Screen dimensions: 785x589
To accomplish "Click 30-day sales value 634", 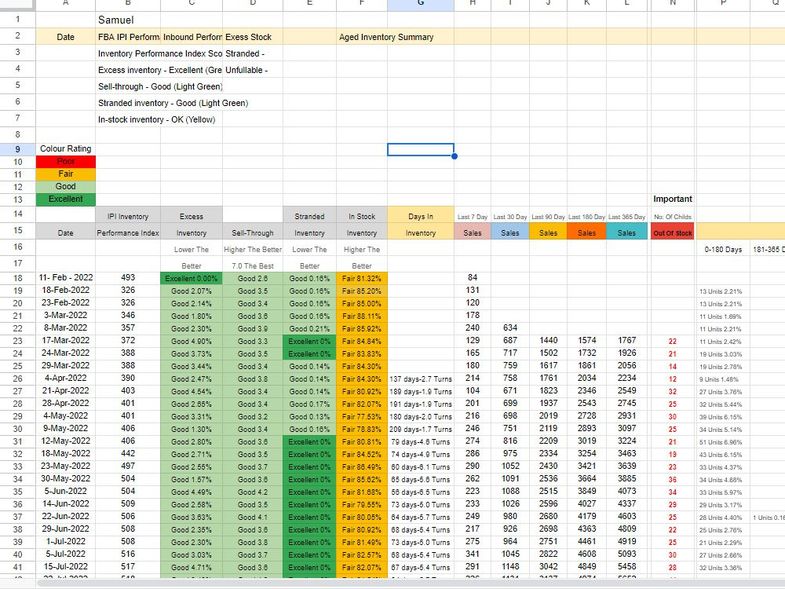I will (510, 327).
